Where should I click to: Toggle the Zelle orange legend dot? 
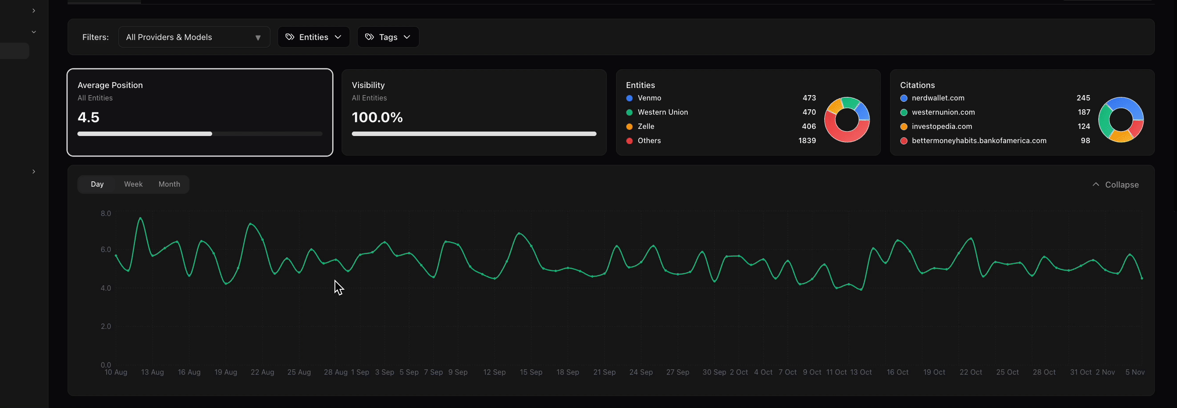click(x=629, y=126)
